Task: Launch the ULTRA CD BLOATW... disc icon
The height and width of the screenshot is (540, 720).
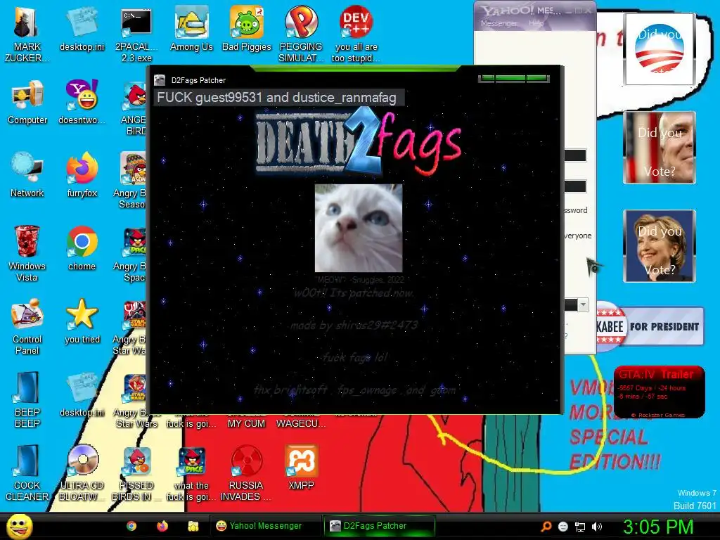Action: pyautogui.click(x=82, y=473)
